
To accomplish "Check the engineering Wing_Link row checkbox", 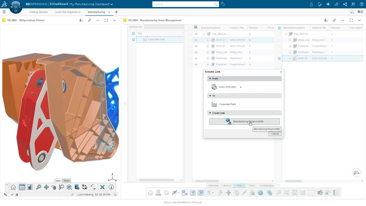I will point(189,52).
